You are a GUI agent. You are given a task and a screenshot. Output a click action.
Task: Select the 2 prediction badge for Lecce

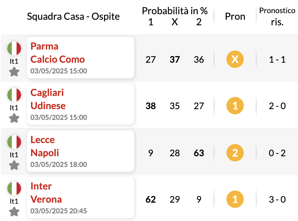coord(235,153)
